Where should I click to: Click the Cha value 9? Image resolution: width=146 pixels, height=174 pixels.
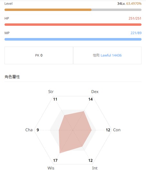point(38,130)
